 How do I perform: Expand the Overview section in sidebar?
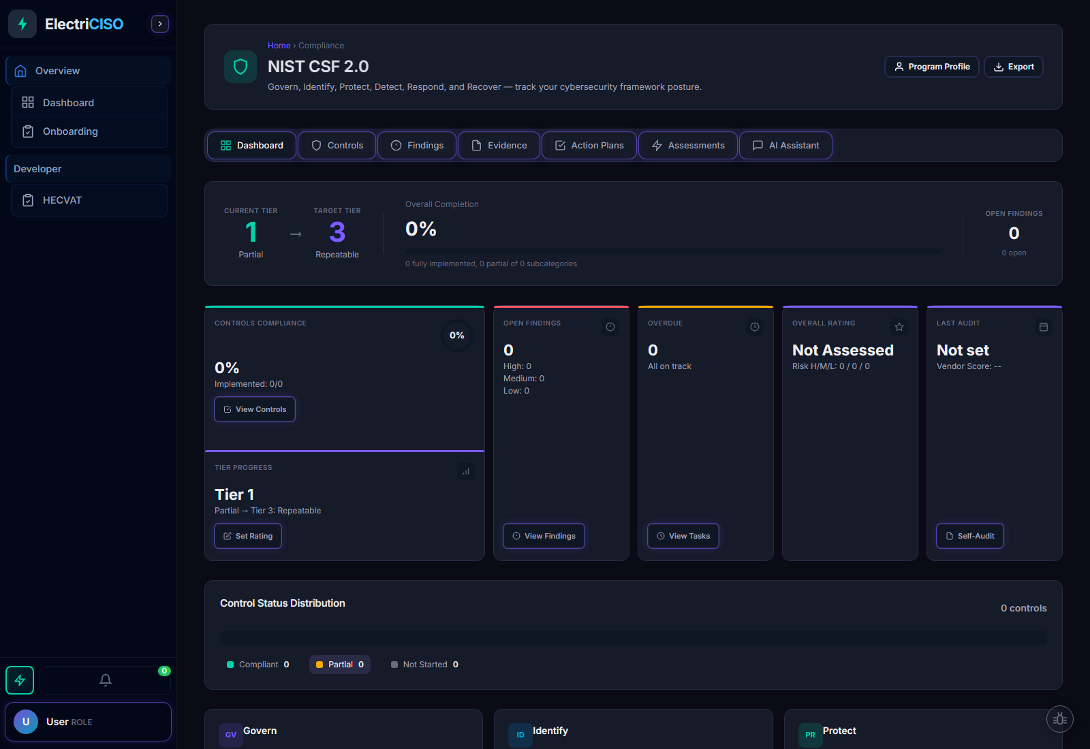[x=88, y=70]
